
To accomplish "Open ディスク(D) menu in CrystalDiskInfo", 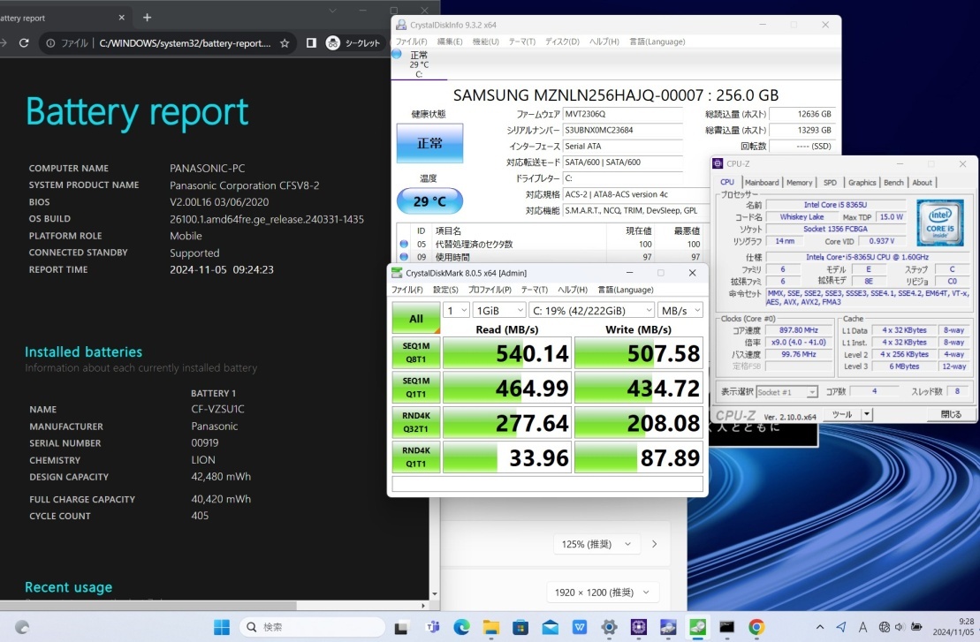I will tap(562, 42).
